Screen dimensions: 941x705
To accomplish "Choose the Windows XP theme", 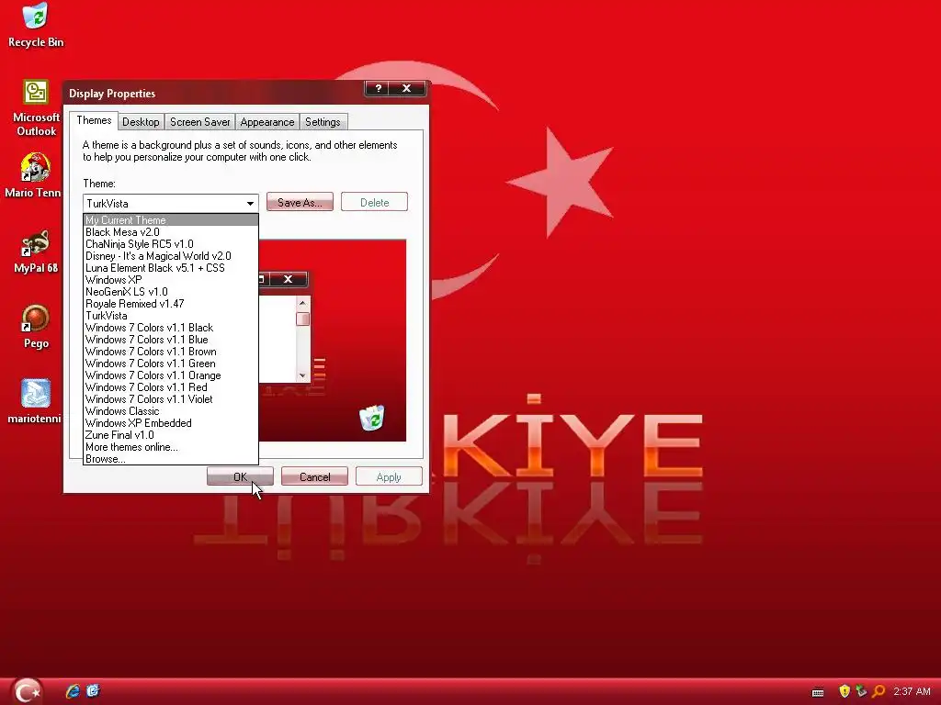I will tap(170, 280).
